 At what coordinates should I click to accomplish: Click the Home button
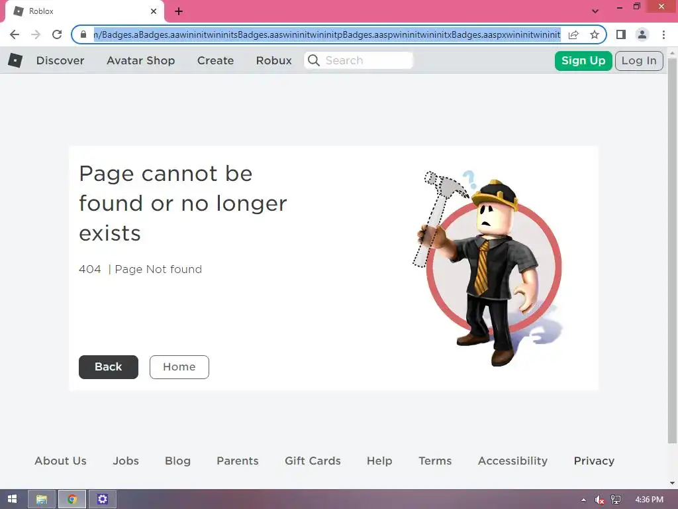point(179,367)
